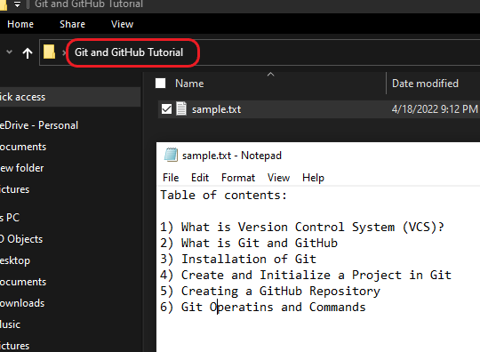Screen dimensions: 480x352
Task: Open Downloads in navigation pane
Action: 22,303
